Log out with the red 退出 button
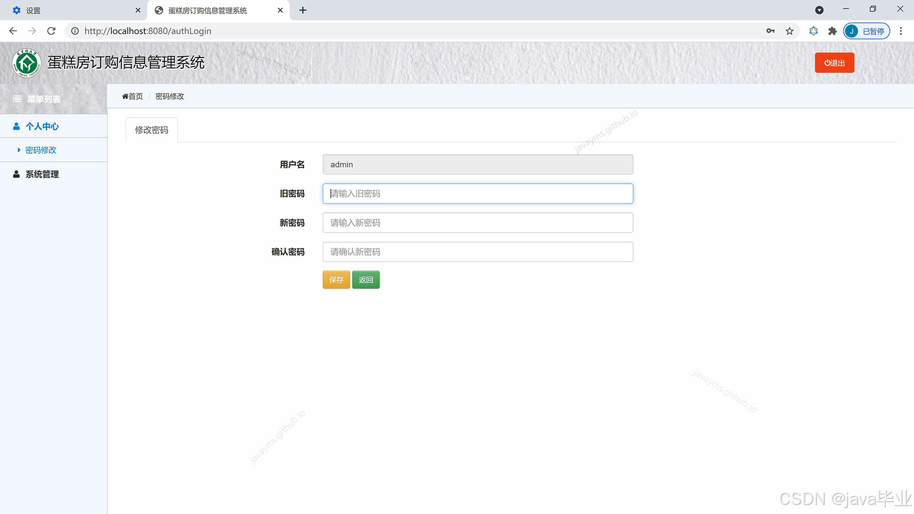 point(835,63)
